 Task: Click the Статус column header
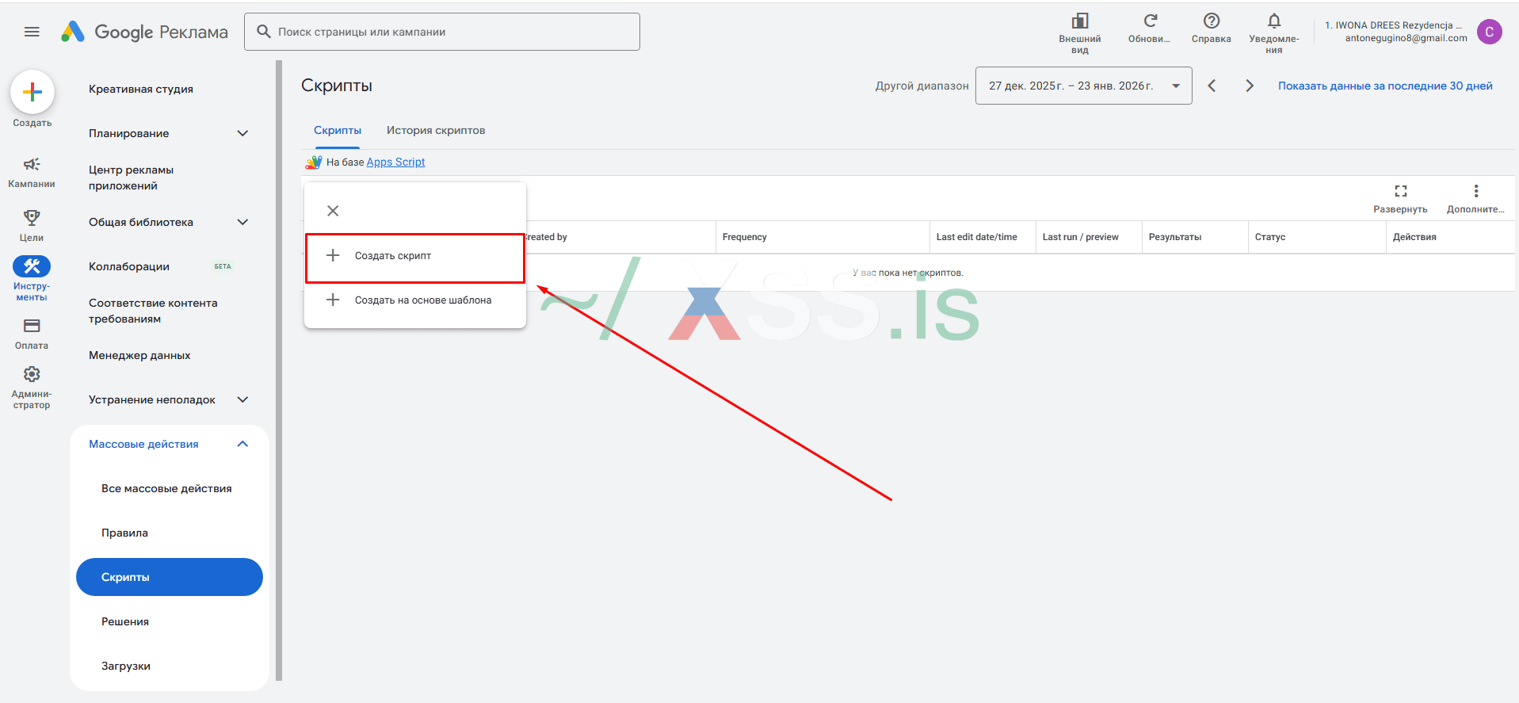1270,237
